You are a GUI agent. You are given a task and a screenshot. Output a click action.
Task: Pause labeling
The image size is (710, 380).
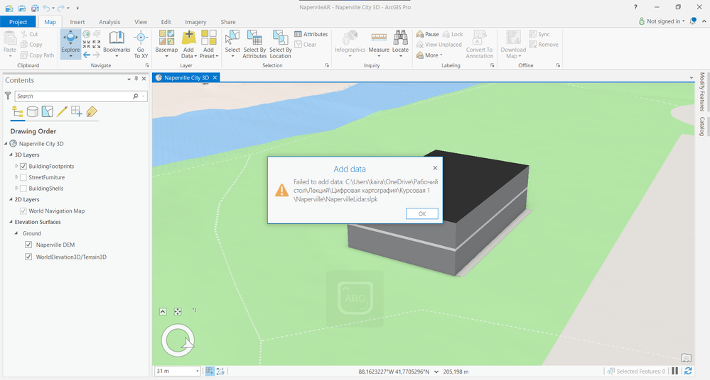(x=427, y=34)
